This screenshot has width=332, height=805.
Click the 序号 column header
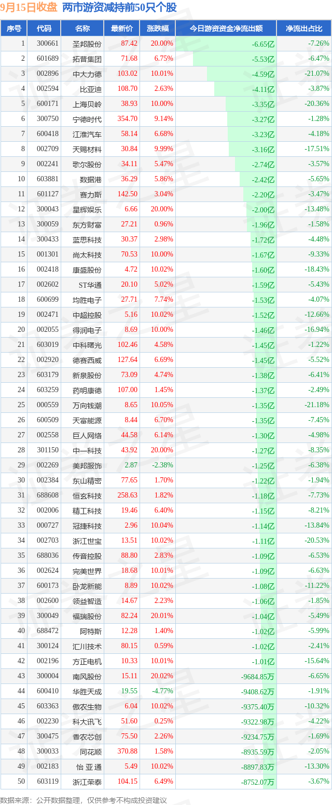tap(14, 29)
